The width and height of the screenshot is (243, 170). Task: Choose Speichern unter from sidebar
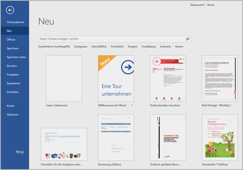tap(16, 57)
